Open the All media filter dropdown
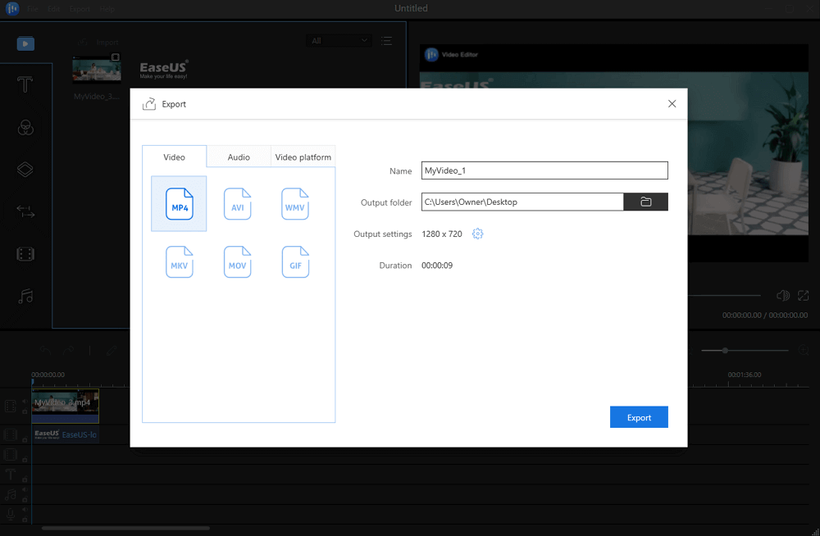Image resolution: width=820 pixels, height=536 pixels. [339, 40]
